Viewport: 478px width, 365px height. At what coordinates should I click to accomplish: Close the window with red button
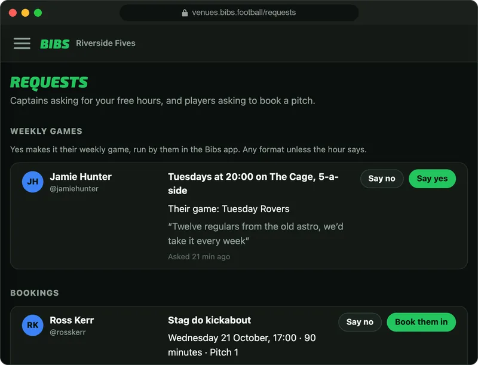(x=13, y=13)
